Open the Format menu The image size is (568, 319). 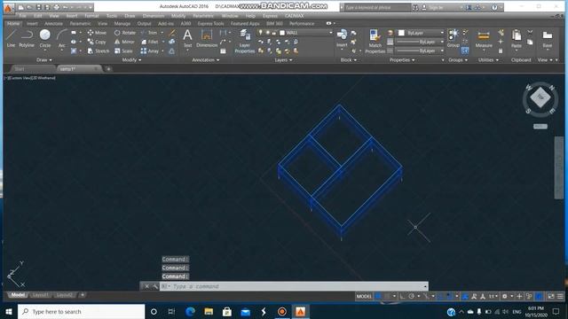[x=91, y=16]
